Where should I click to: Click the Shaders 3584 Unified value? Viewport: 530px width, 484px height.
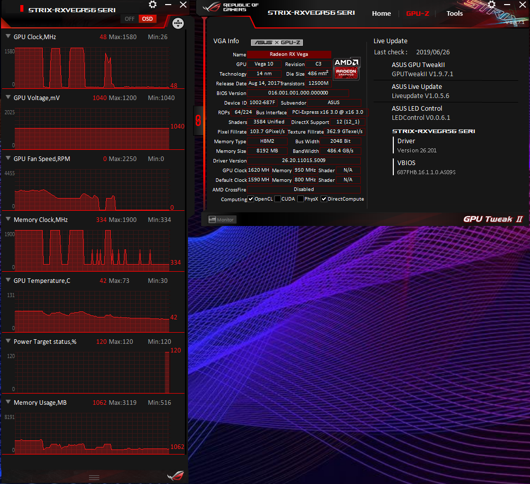[x=269, y=122]
